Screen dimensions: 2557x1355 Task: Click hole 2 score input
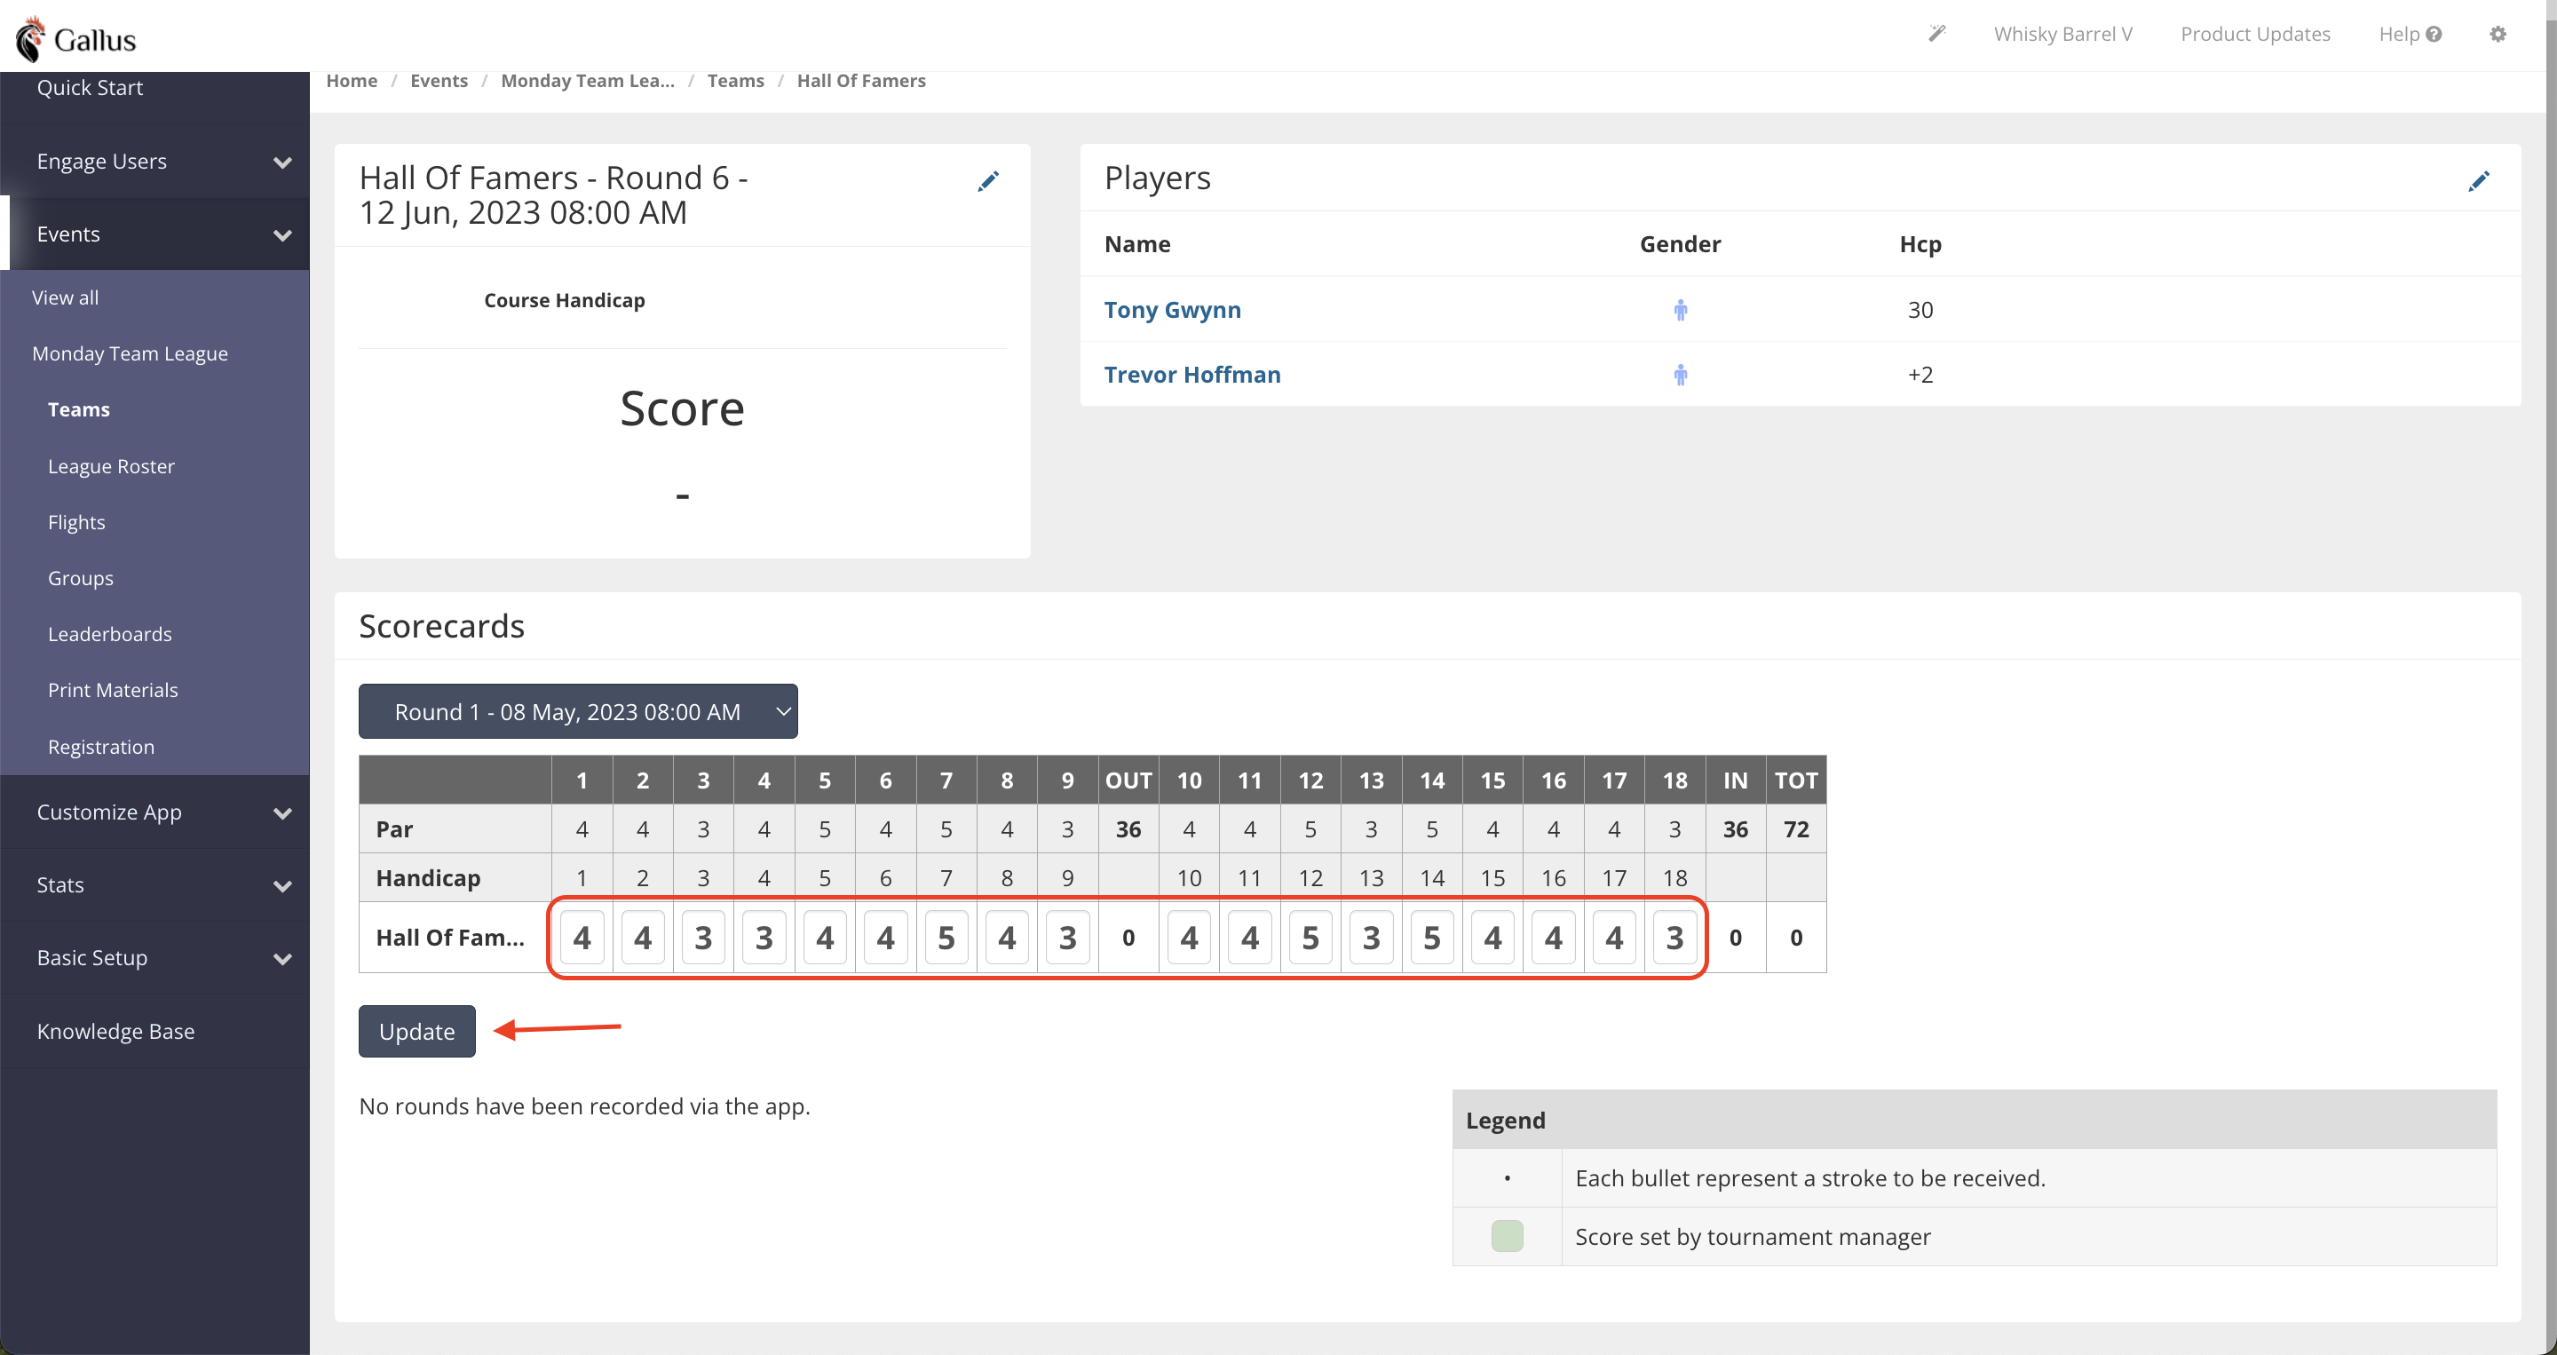[643, 937]
